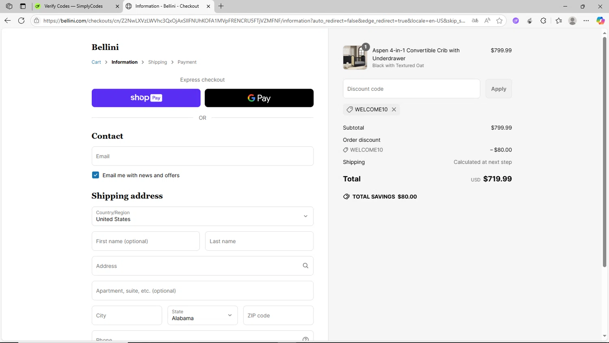609x343 pixels.
Task: Click the TOTAL SAVINGS $80.00 text
Action: pos(384,197)
